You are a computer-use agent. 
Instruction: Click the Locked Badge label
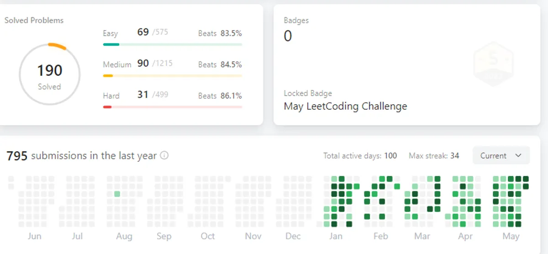coord(308,93)
